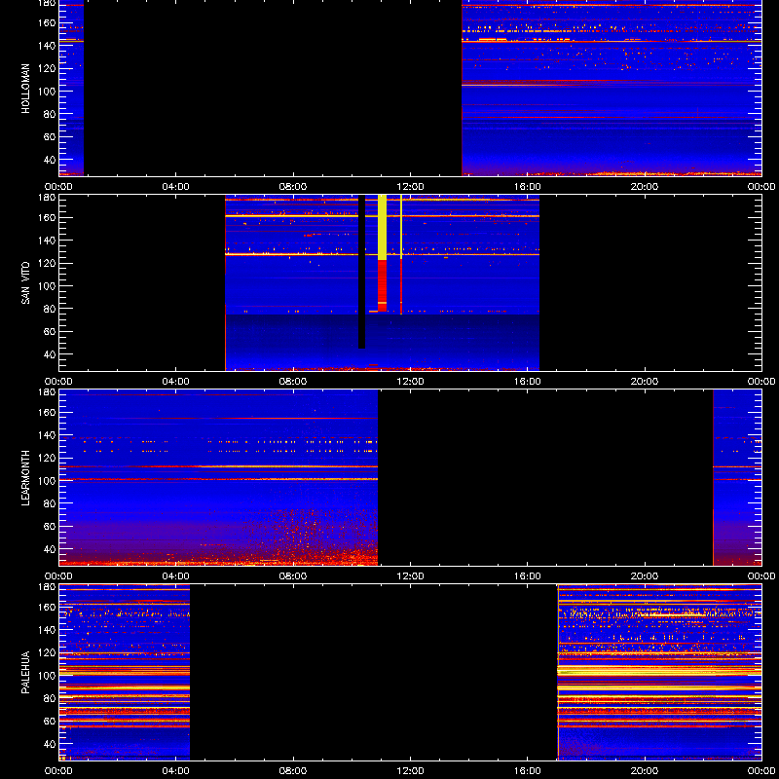Select the 04:00 time label under Holloman panel
The width and height of the screenshot is (779, 779).
coord(176,187)
